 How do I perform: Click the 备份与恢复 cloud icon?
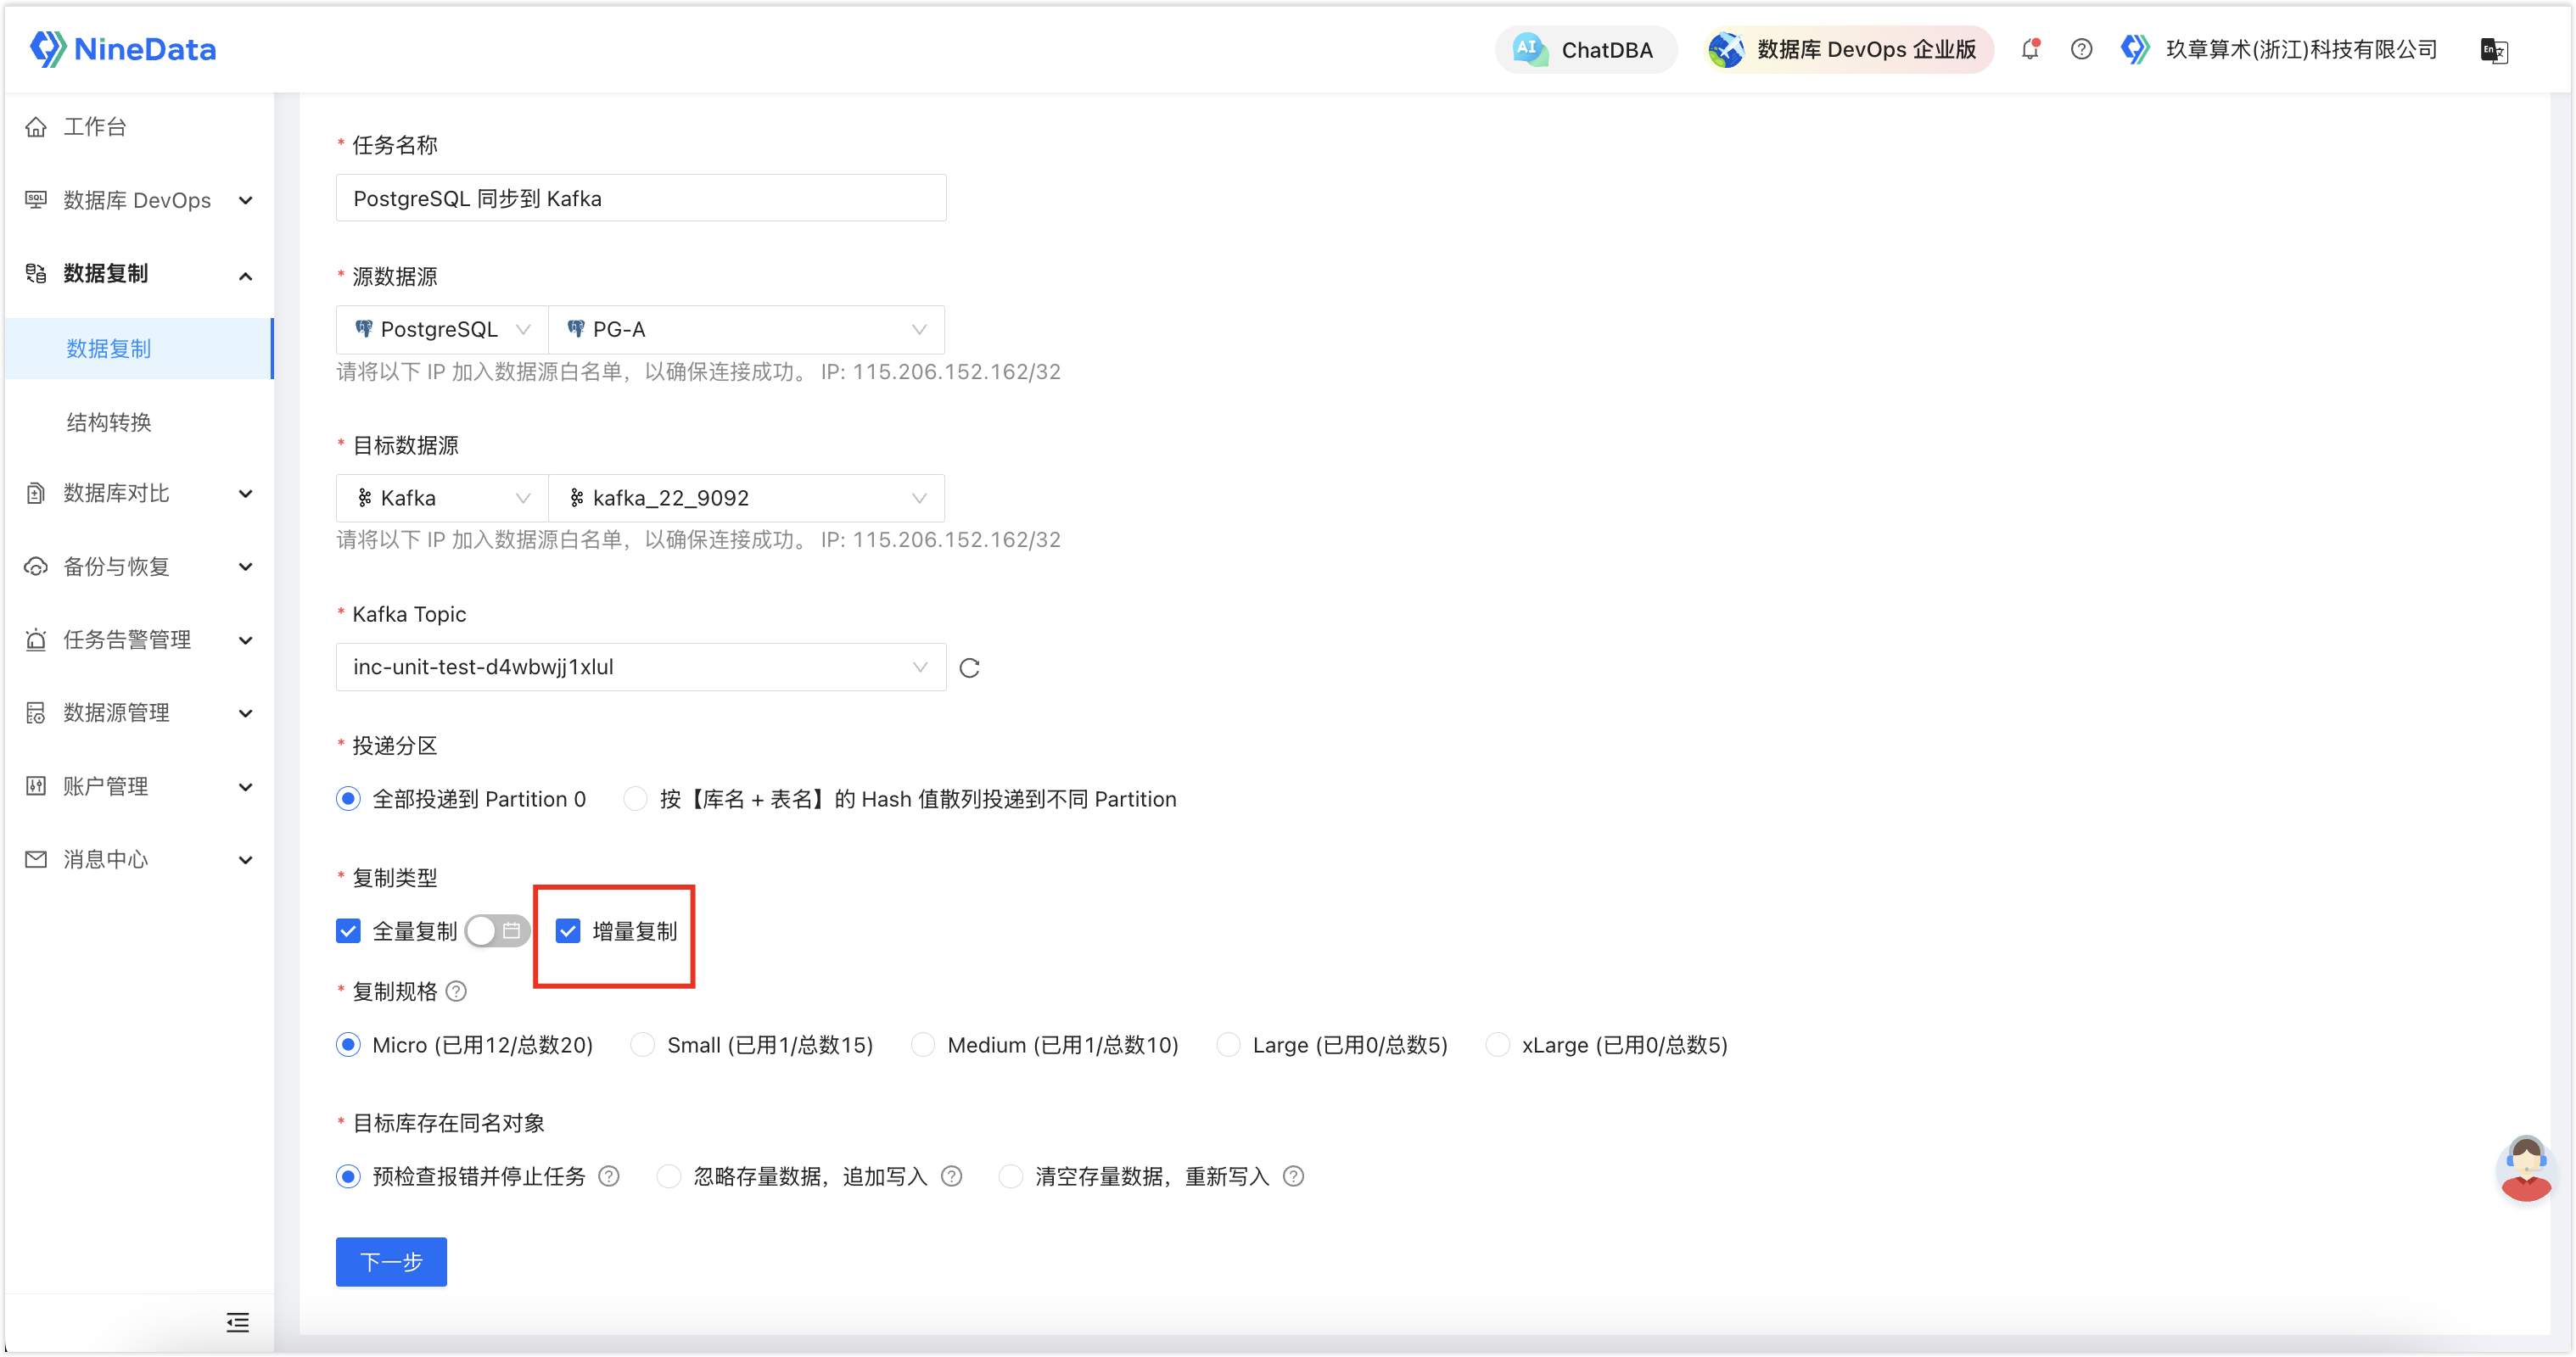(x=36, y=567)
